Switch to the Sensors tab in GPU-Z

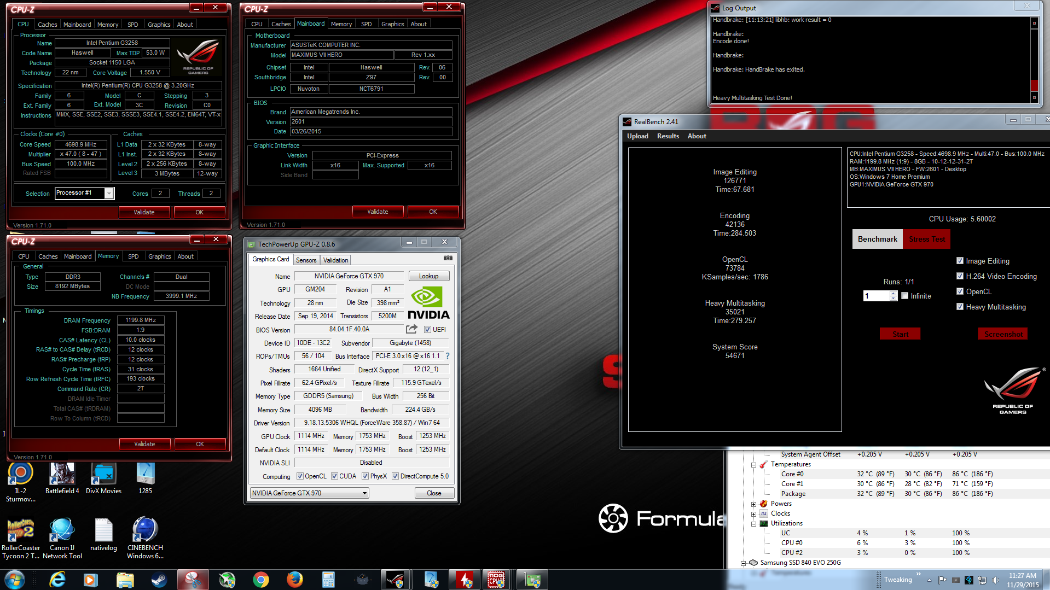(x=306, y=260)
